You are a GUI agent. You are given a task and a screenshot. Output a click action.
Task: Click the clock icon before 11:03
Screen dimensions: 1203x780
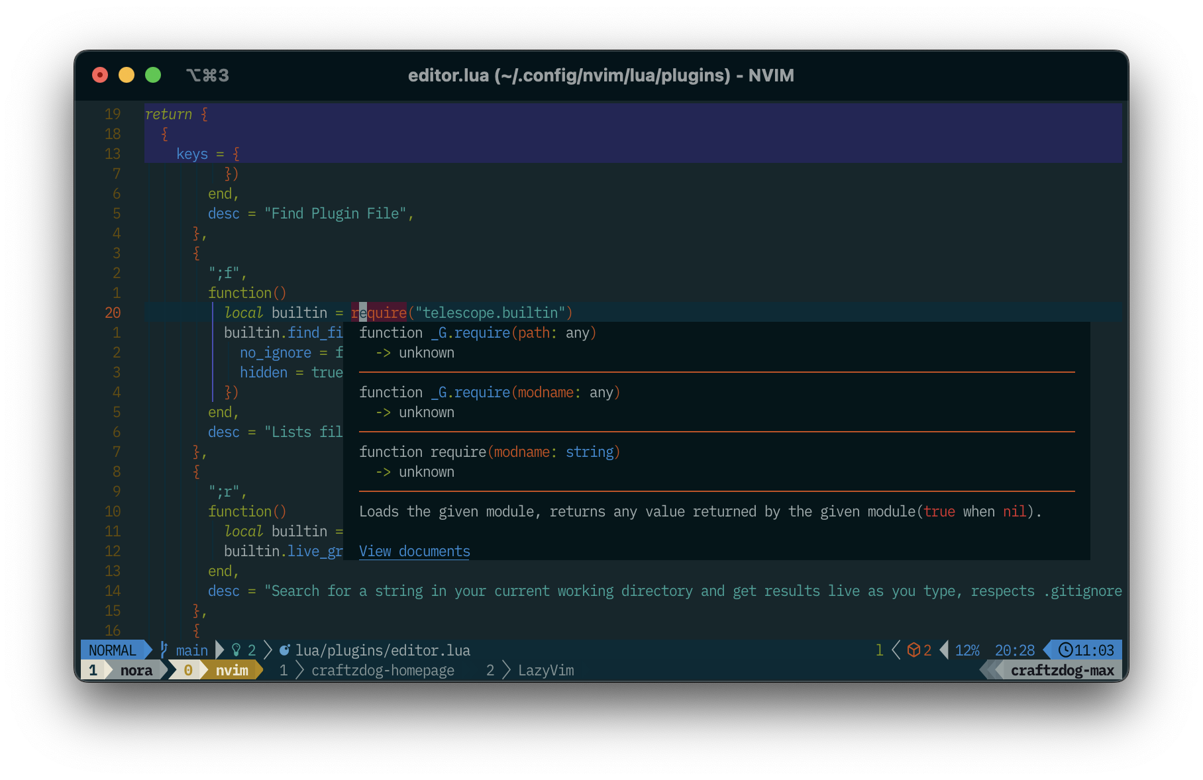click(1065, 650)
